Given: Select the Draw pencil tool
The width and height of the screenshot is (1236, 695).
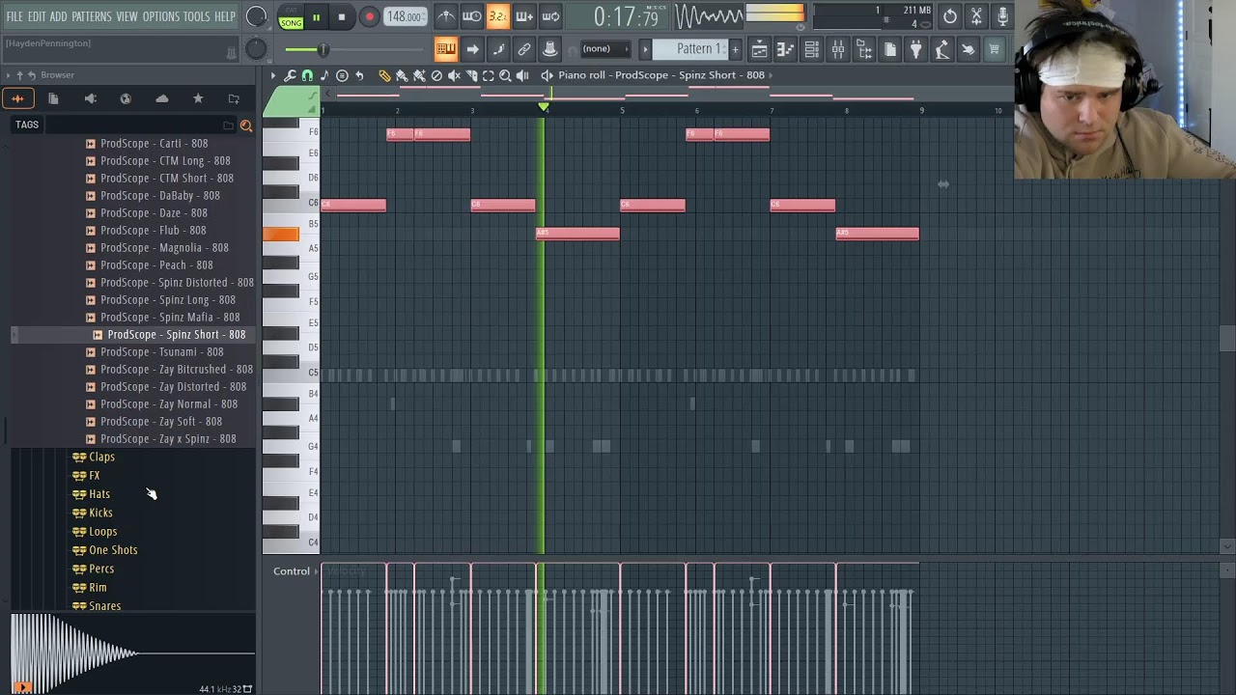Looking at the screenshot, I should [x=384, y=75].
